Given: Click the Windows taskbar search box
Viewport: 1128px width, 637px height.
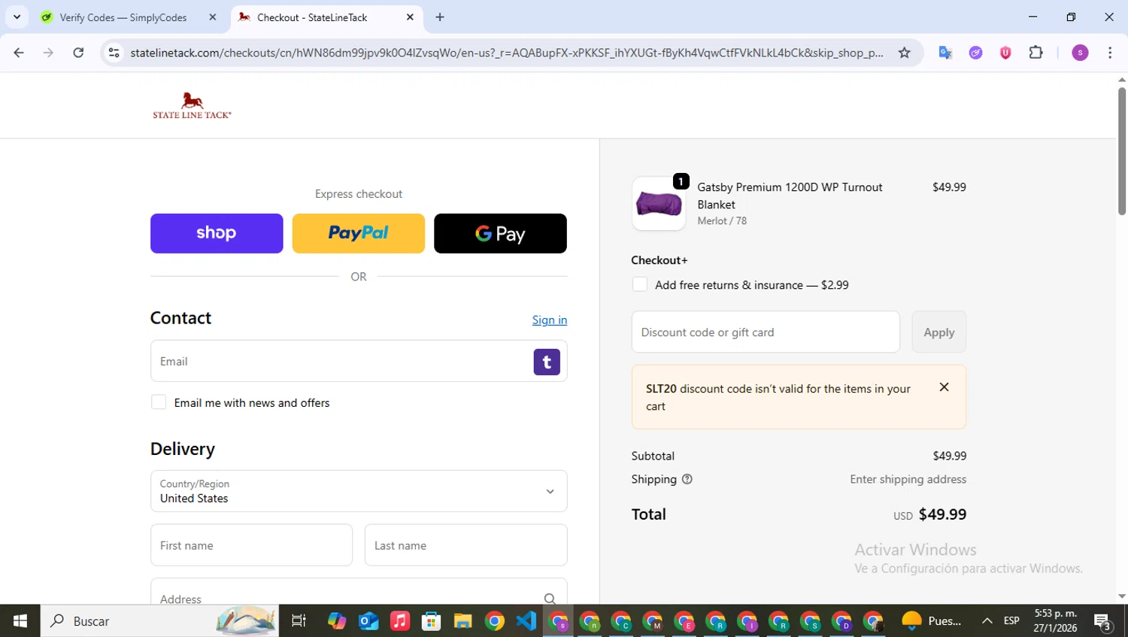Looking at the screenshot, I should [x=159, y=621].
